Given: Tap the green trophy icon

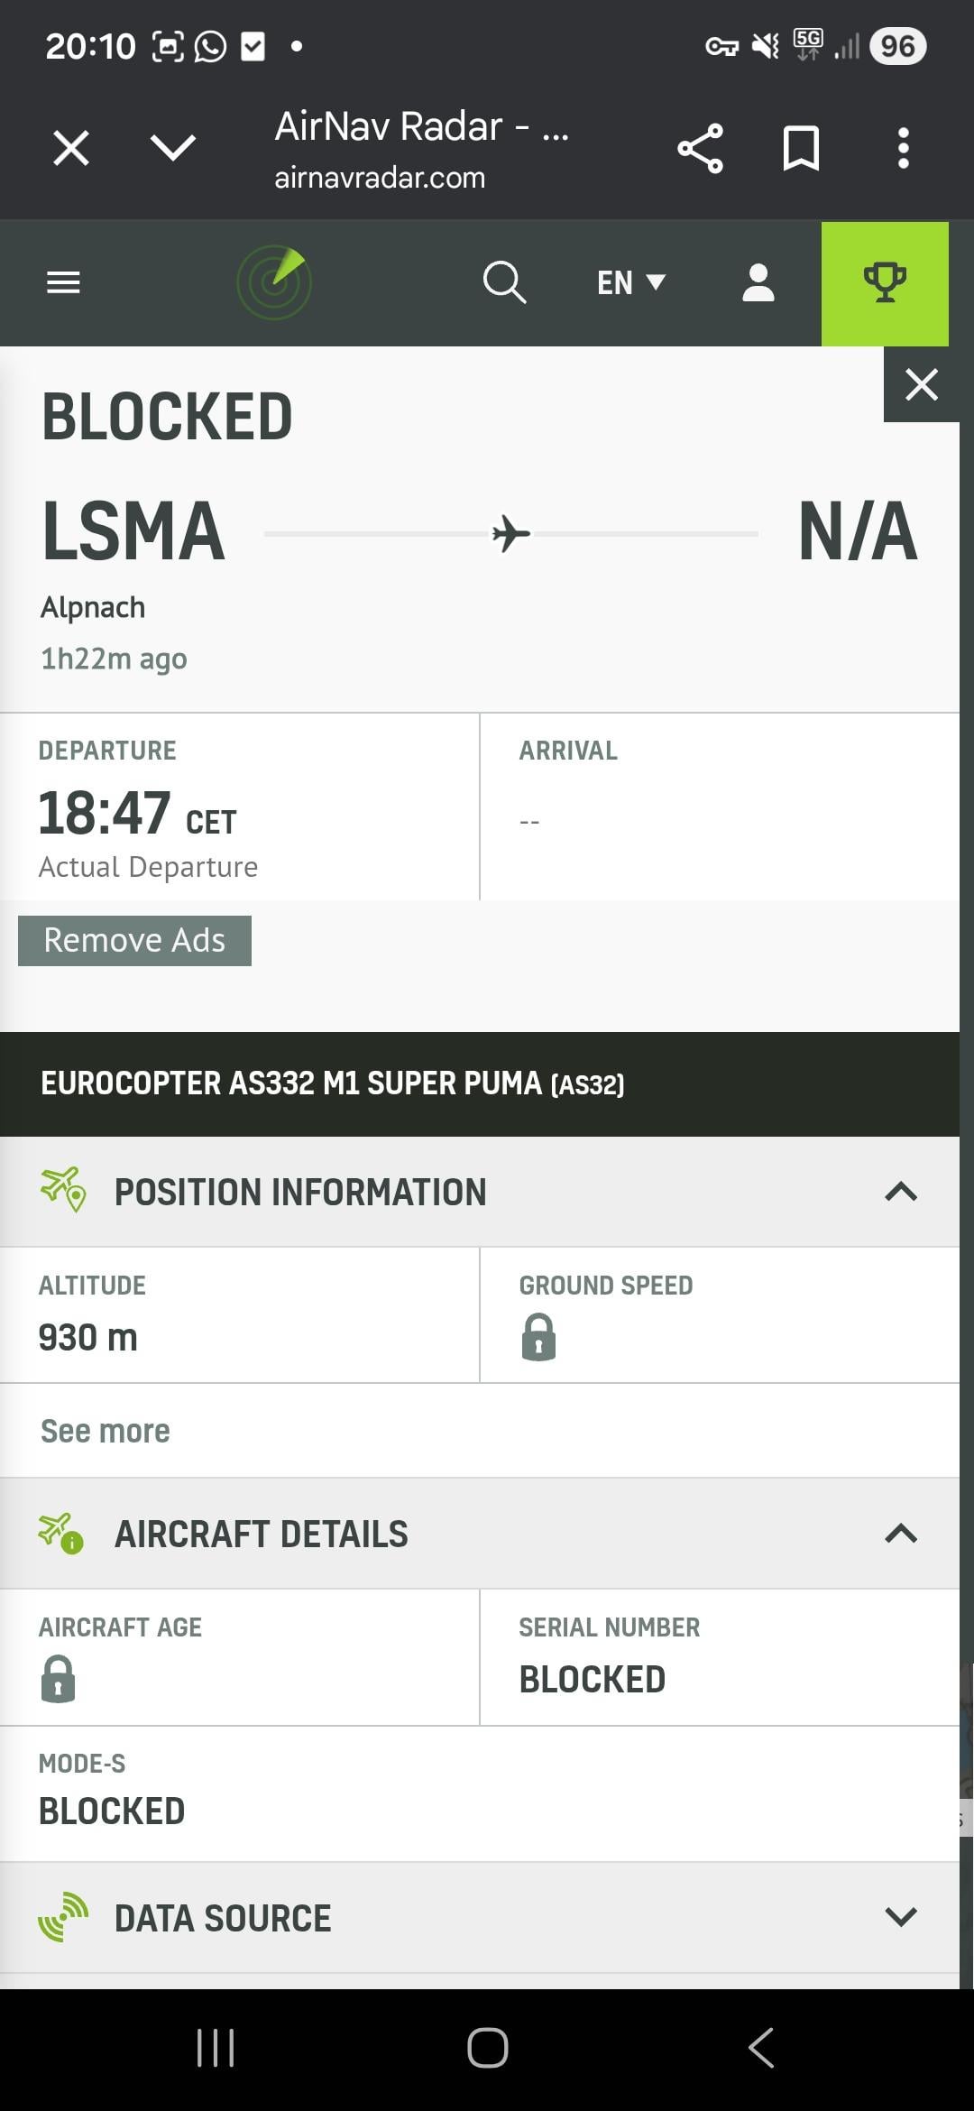Looking at the screenshot, I should pyautogui.click(x=885, y=283).
